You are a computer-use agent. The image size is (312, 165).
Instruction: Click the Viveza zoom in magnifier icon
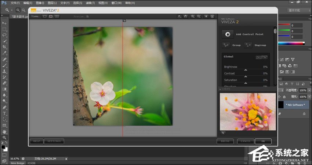tap(193, 16)
